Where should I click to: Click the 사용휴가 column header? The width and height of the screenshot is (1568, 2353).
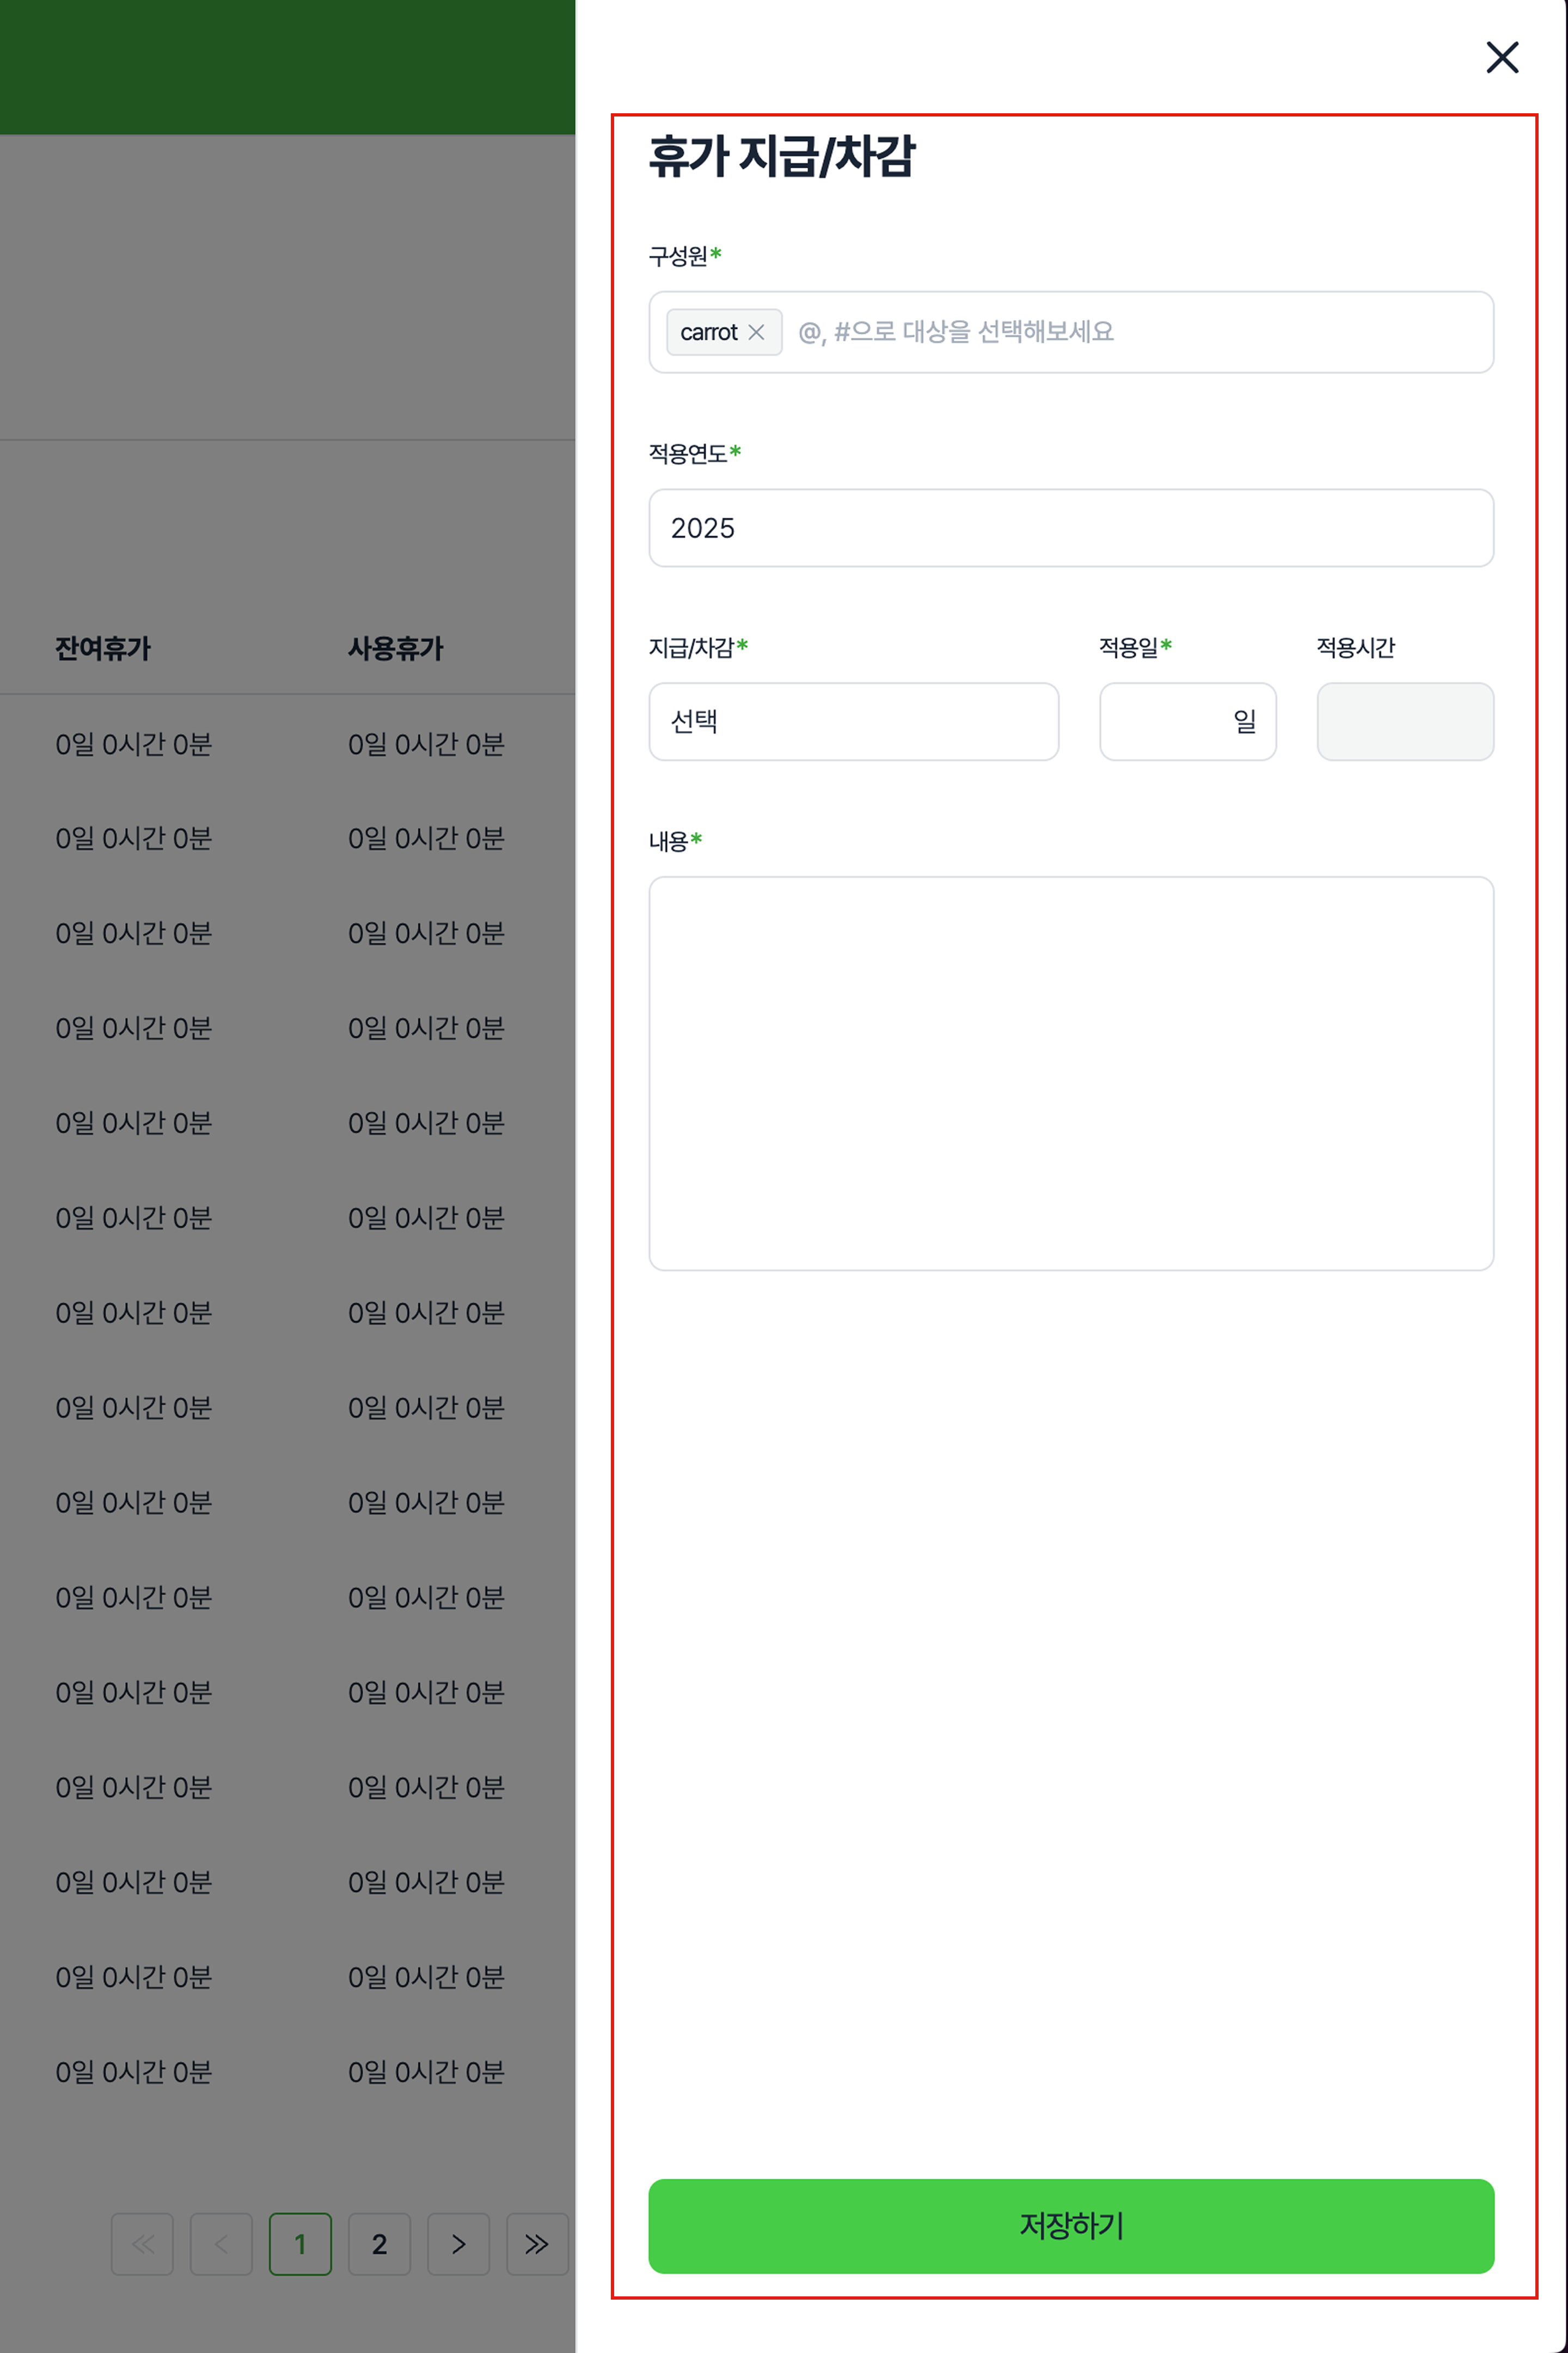coord(395,648)
